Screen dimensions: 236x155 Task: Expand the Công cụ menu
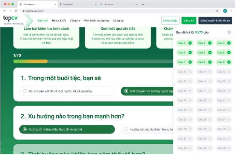click(118, 20)
